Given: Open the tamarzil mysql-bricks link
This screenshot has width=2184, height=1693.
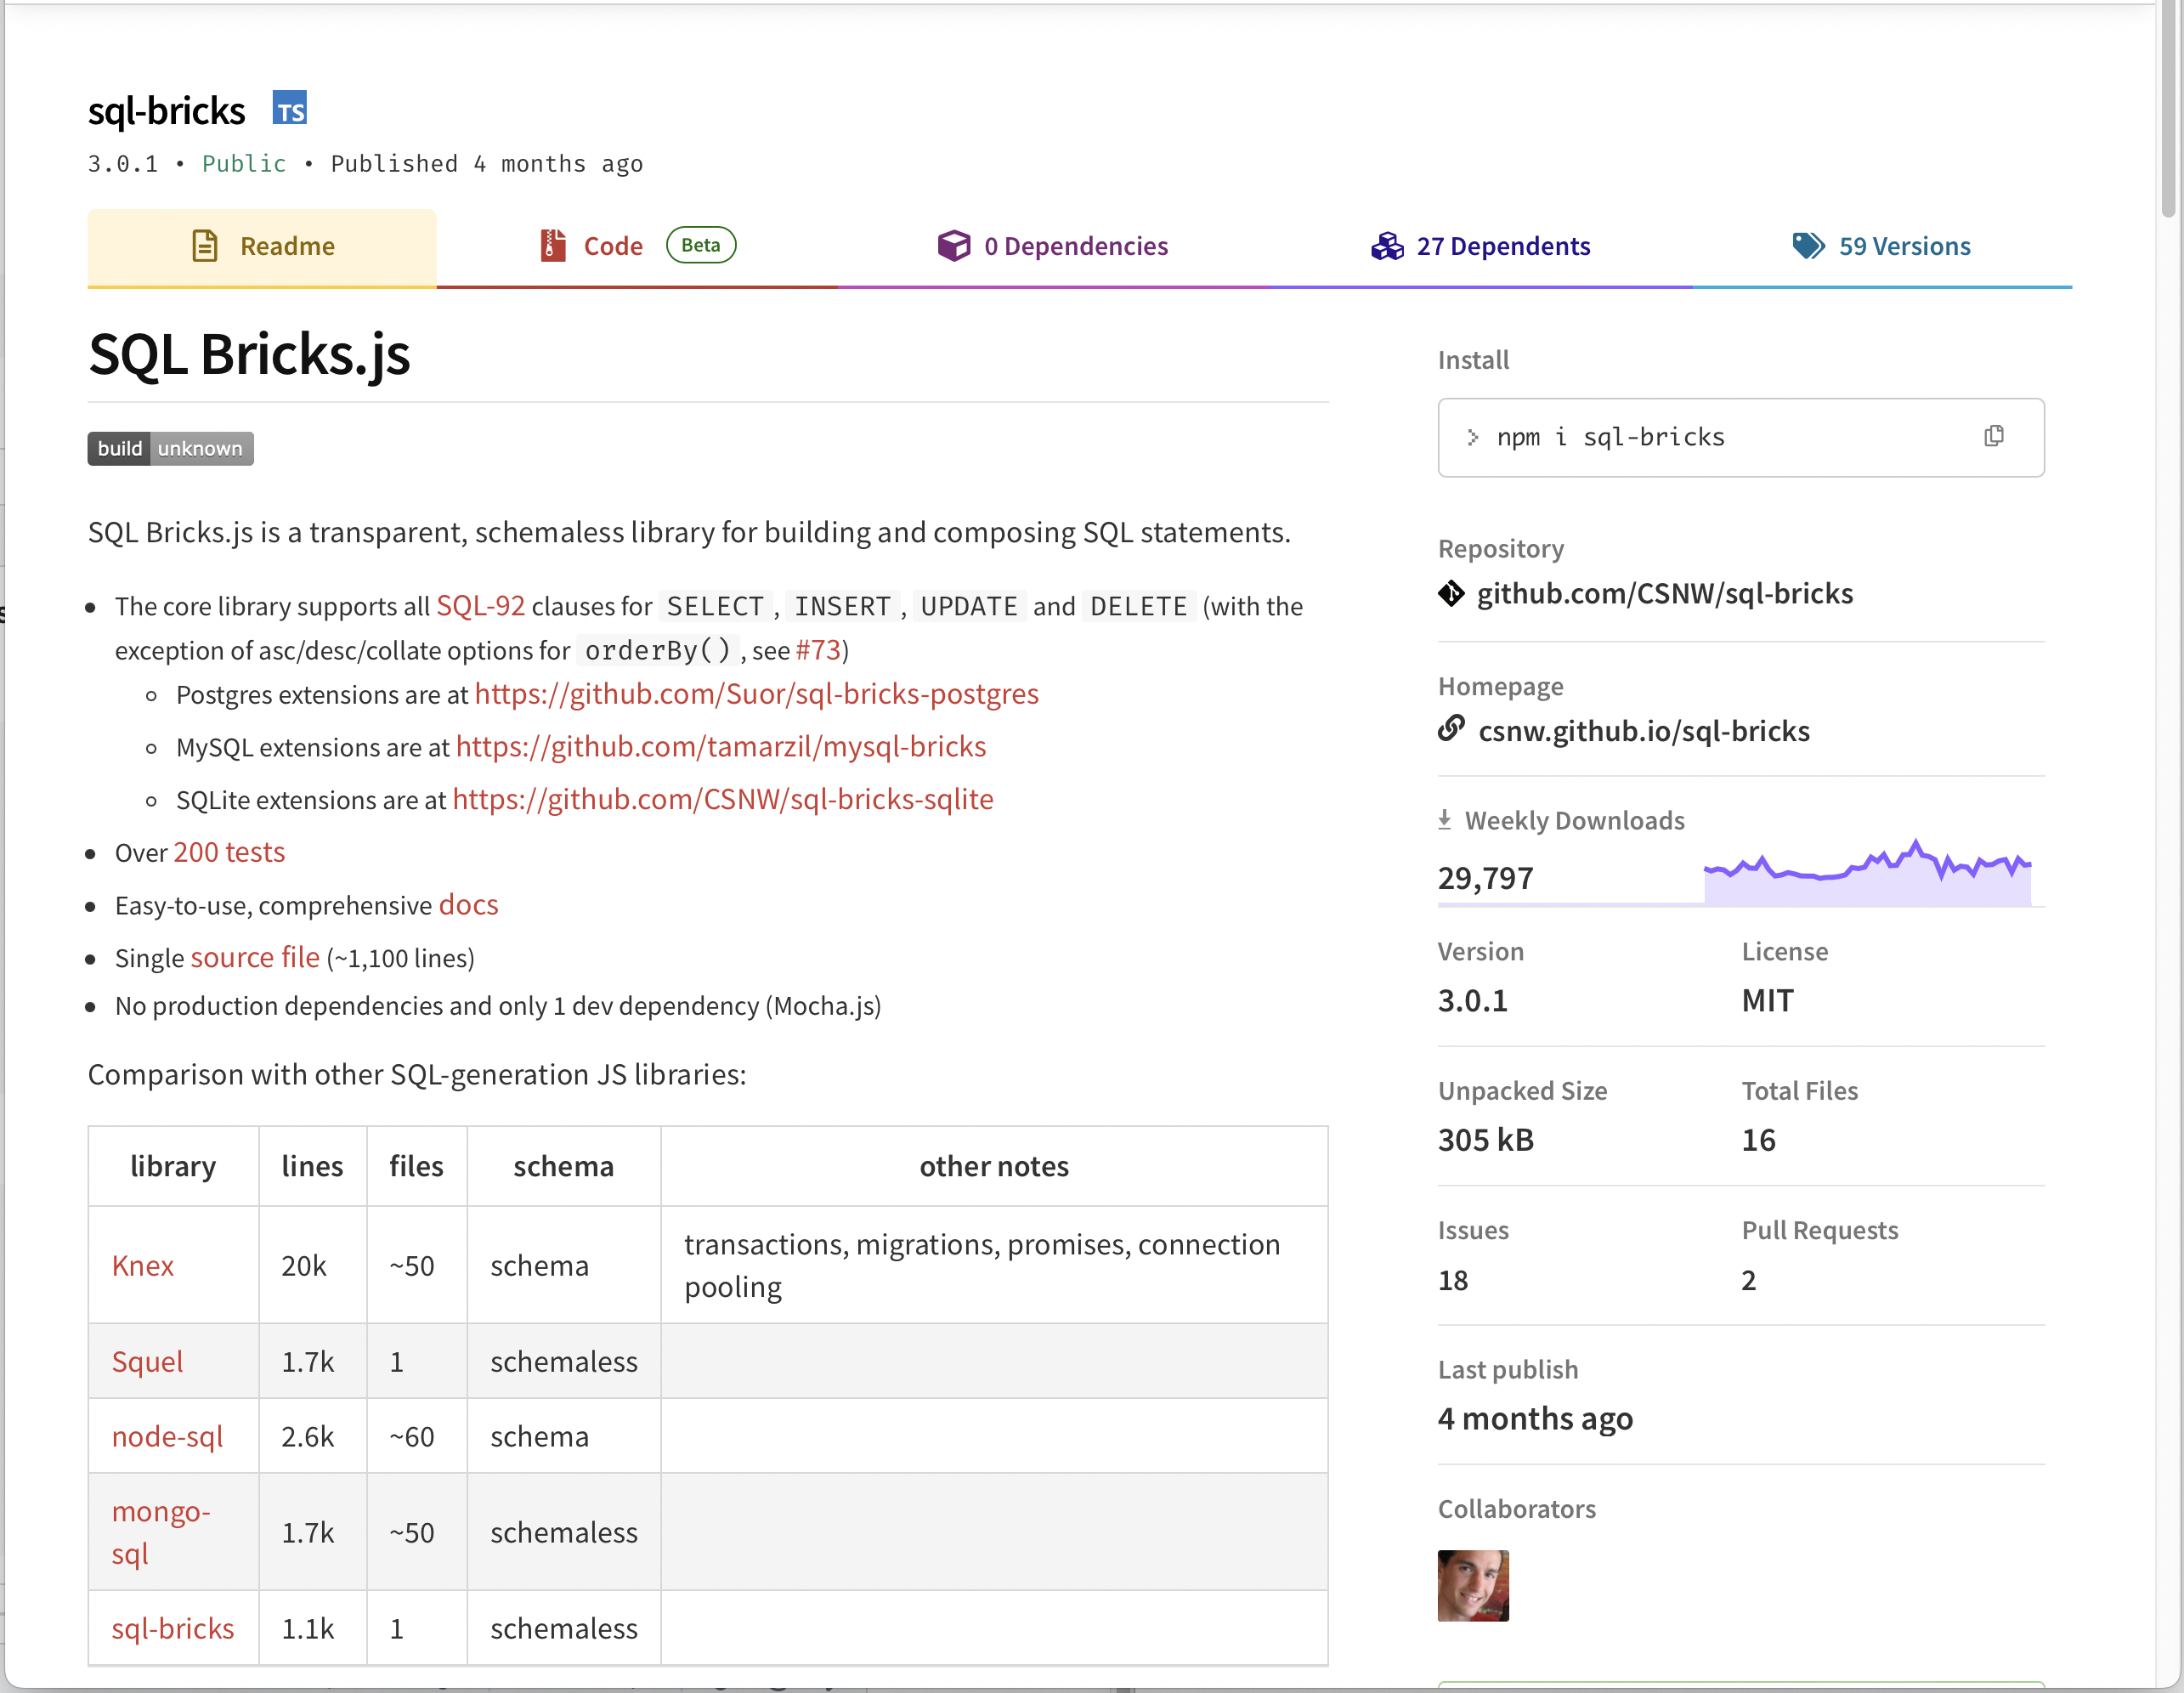Looking at the screenshot, I should point(721,747).
